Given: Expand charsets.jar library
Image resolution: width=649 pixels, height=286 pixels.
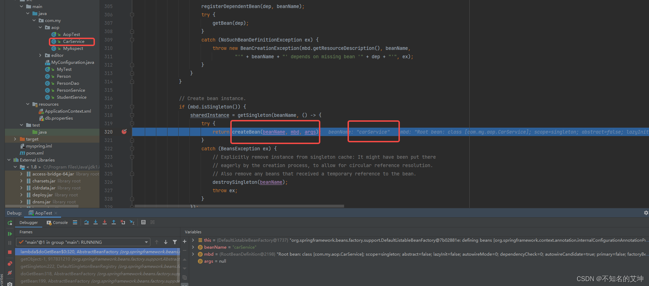Looking at the screenshot, I should coord(22,181).
